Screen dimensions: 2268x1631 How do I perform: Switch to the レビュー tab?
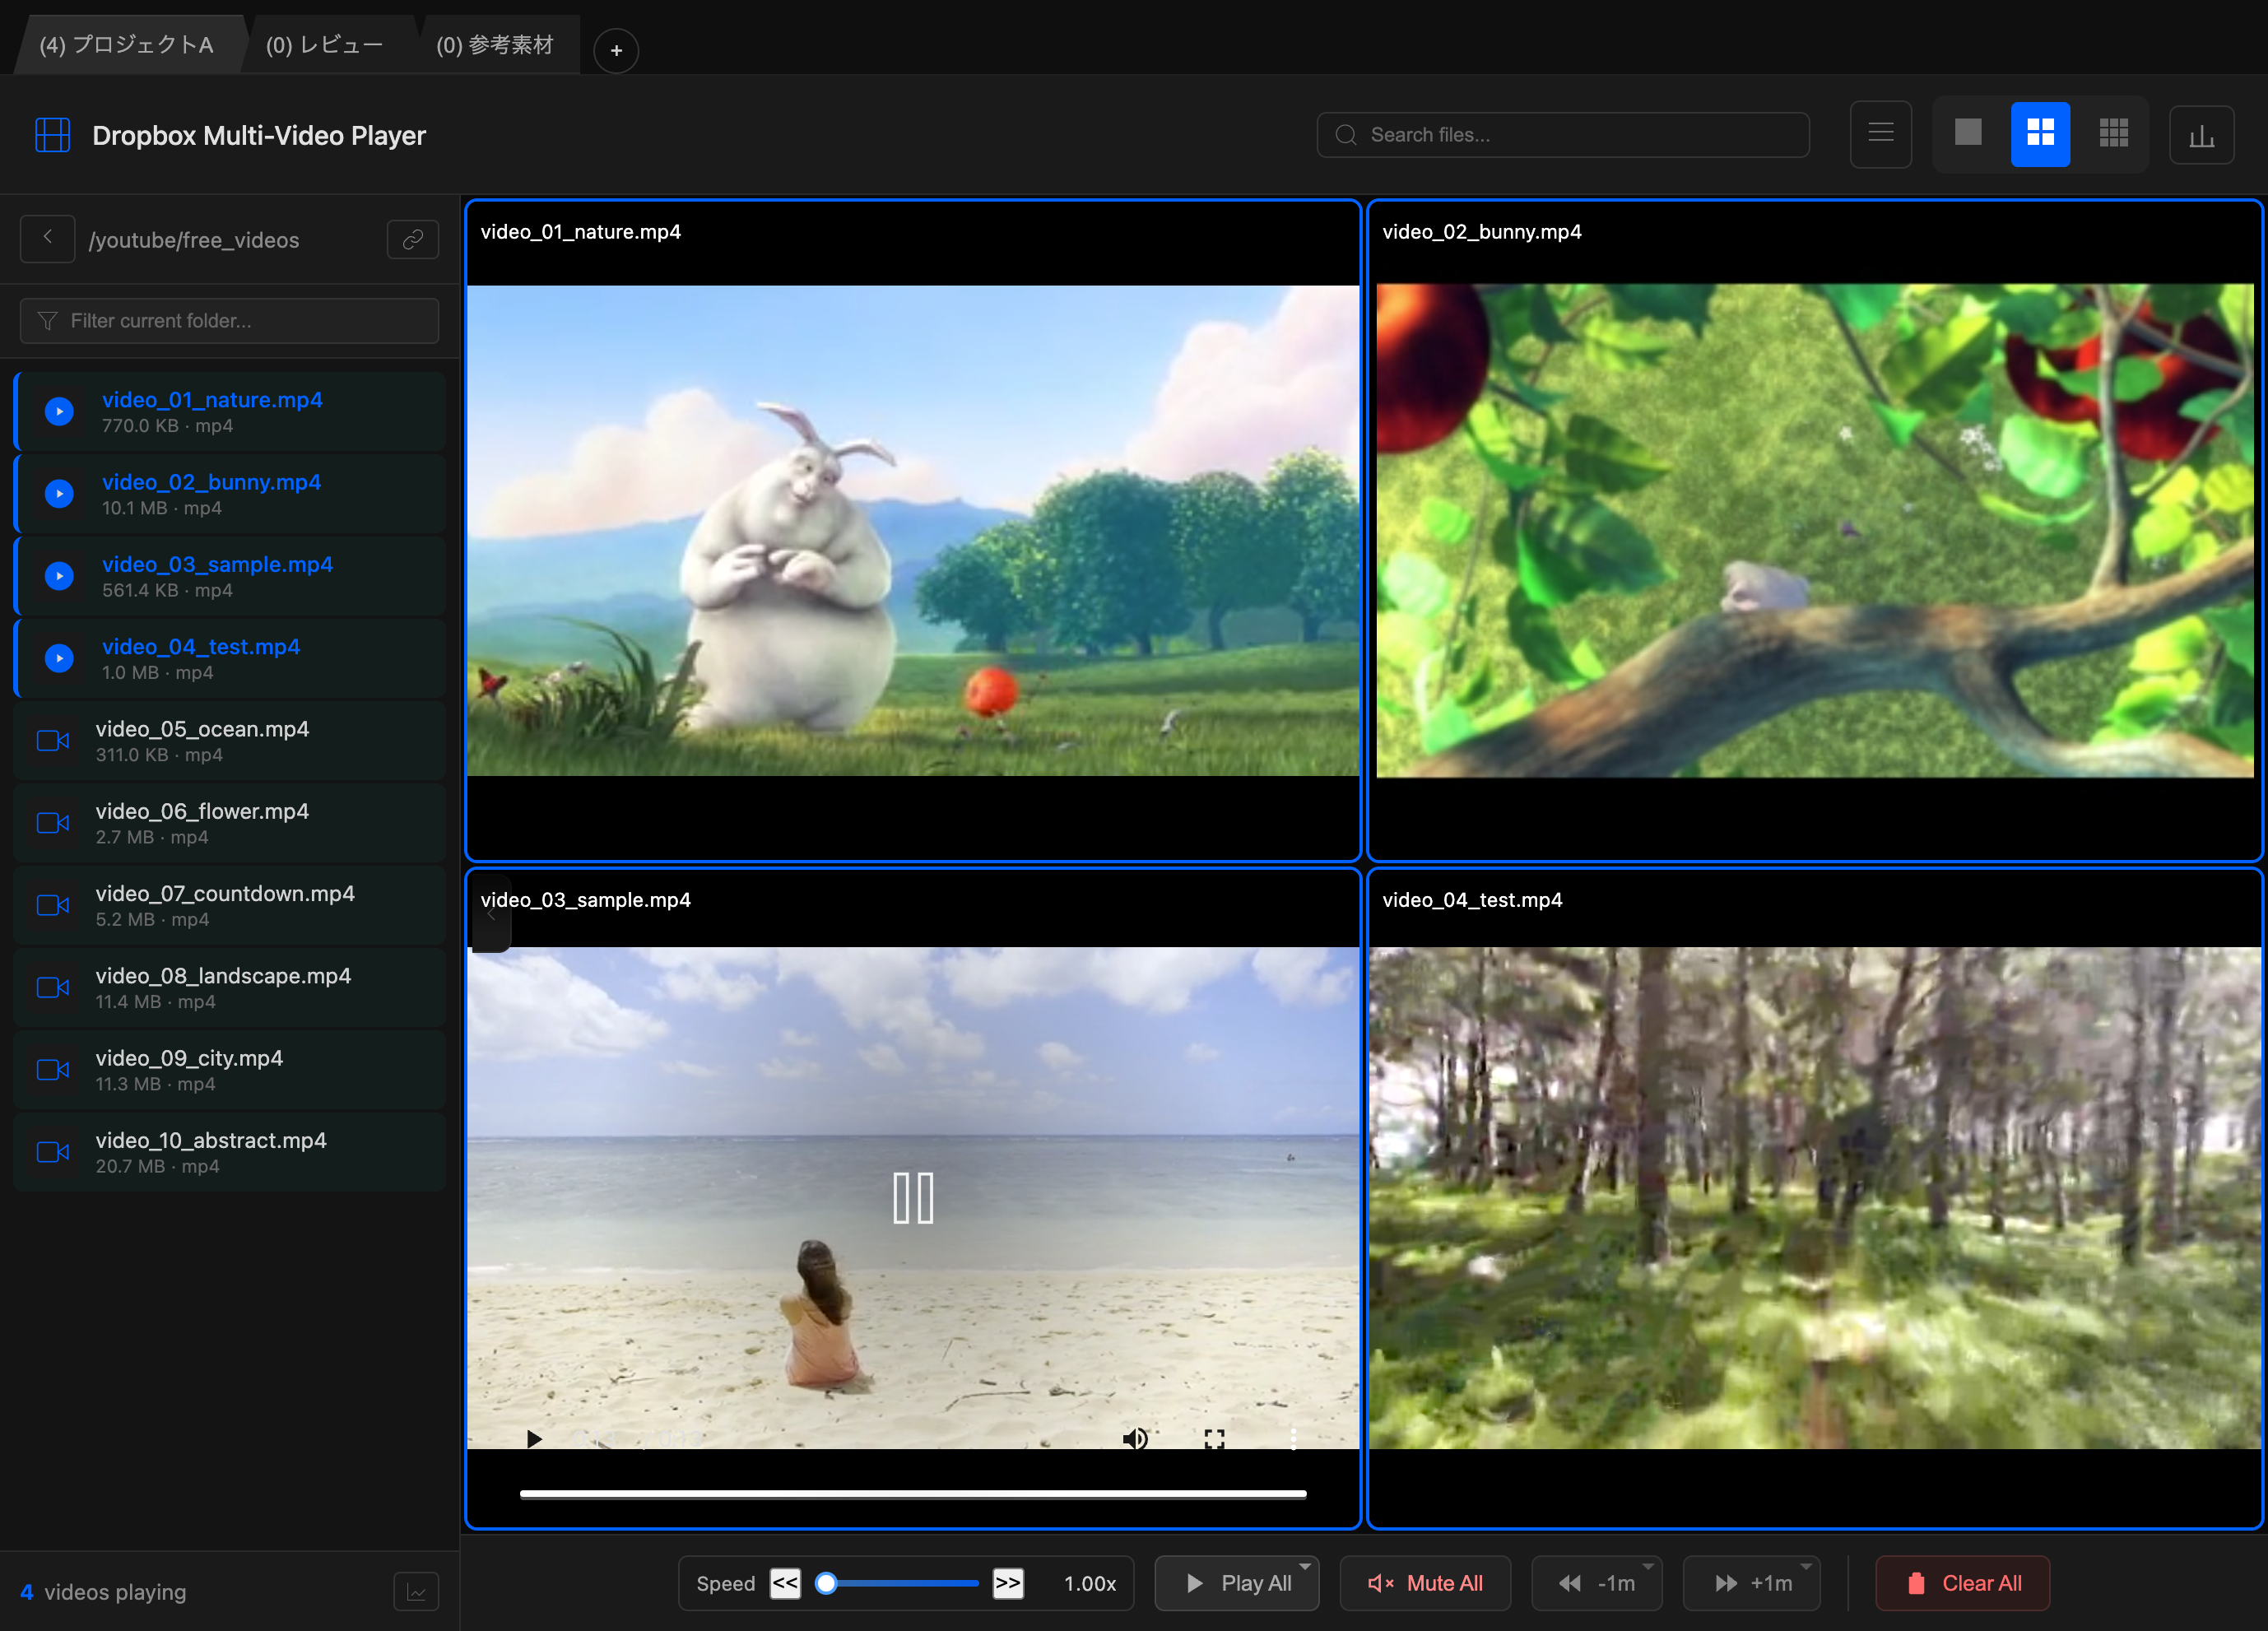click(324, 45)
